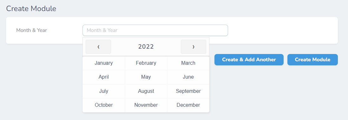Click the Create Module button
Viewport: 348px width, 120px height.
point(312,60)
